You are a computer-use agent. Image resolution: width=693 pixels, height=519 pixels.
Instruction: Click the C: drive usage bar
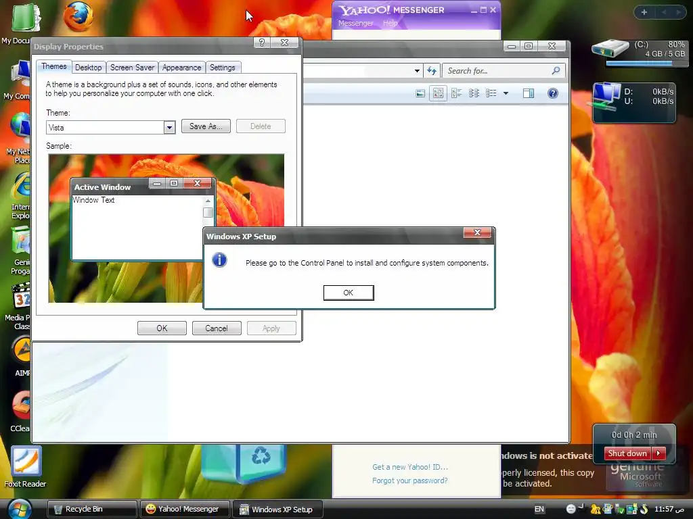point(646,64)
